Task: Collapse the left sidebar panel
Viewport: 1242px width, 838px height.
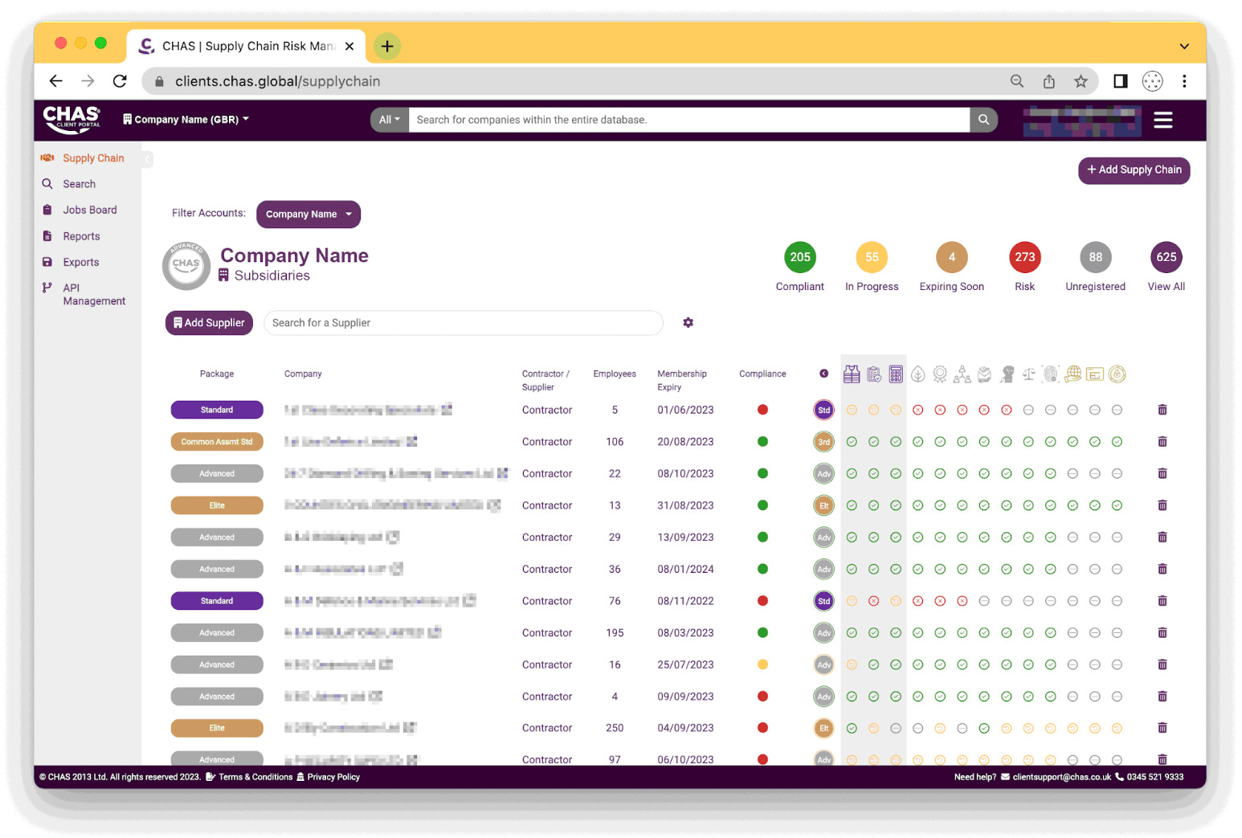Action: coord(147,159)
